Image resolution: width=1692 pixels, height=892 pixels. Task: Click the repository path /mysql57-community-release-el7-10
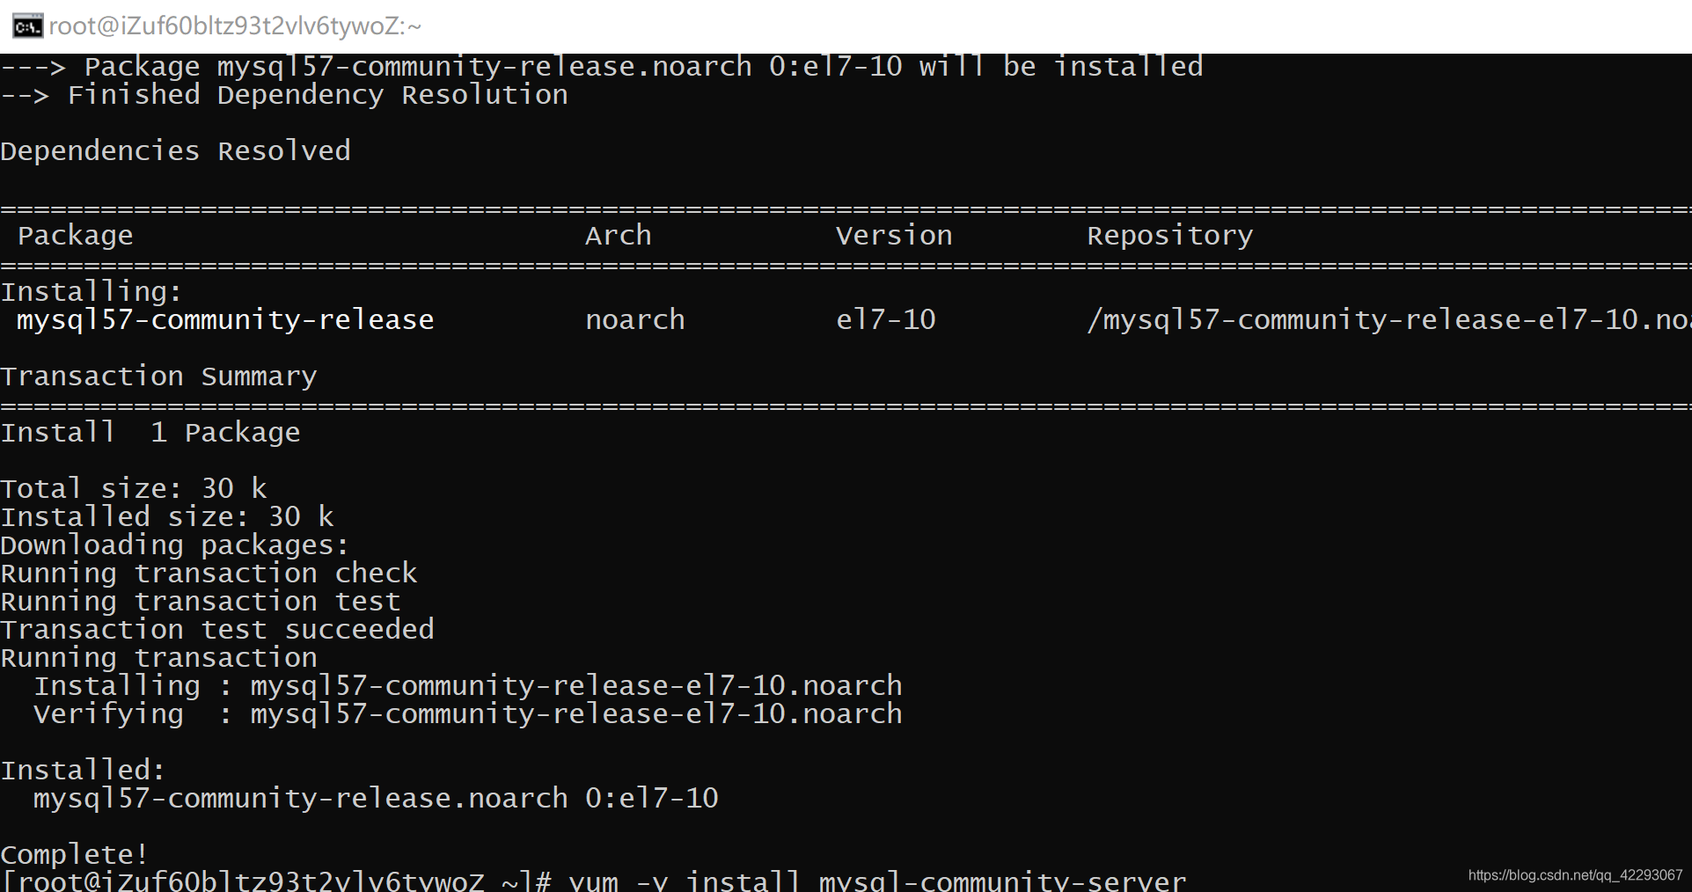click(x=1388, y=320)
